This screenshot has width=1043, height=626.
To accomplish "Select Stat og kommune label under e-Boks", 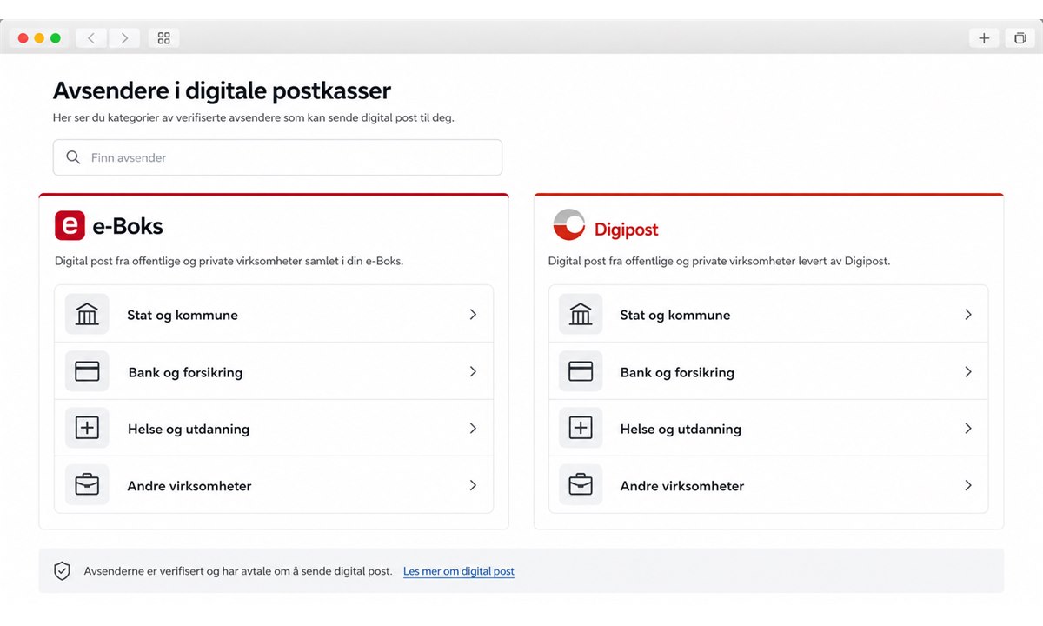I will [183, 315].
